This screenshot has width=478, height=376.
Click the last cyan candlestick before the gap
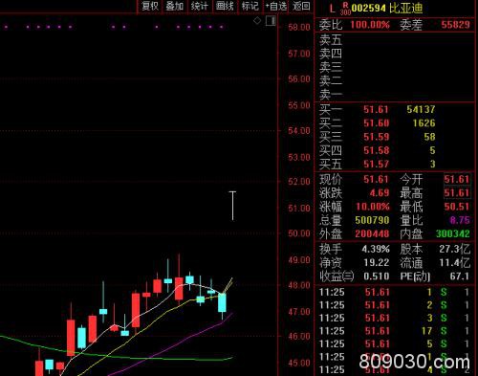click(x=222, y=302)
